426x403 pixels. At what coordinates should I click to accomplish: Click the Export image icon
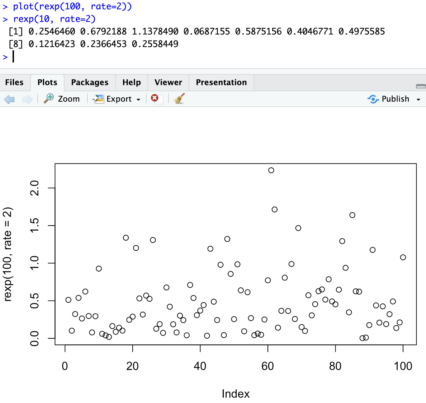click(x=99, y=99)
